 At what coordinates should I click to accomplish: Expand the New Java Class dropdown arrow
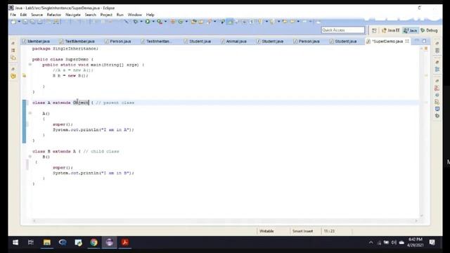pyautogui.click(x=186, y=22)
